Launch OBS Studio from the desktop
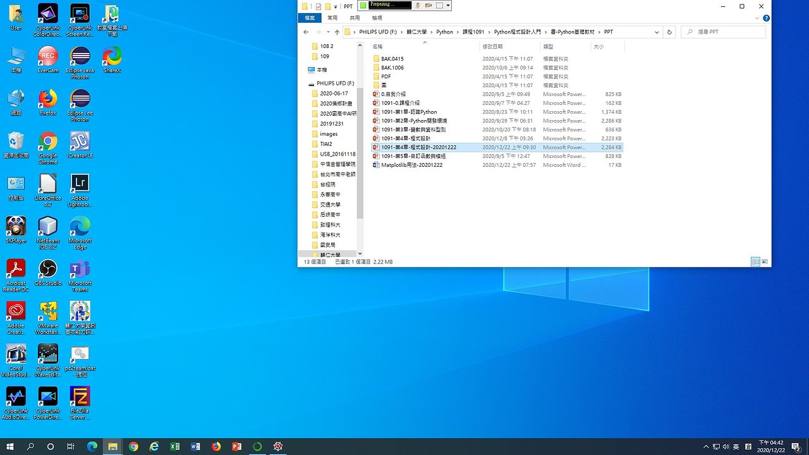Image resolution: width=809 pixels, height=455 pixels. click(x=48, y=272)
